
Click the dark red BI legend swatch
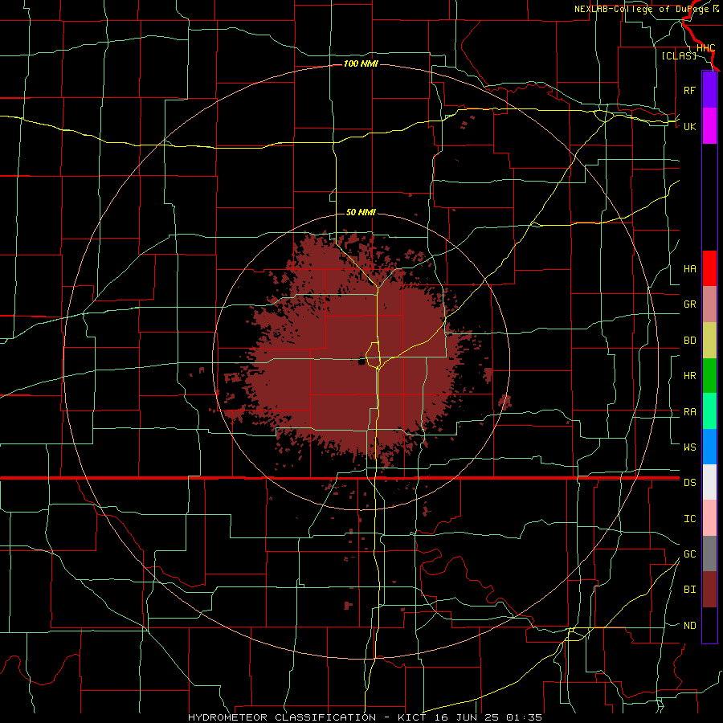click(709, 590)
